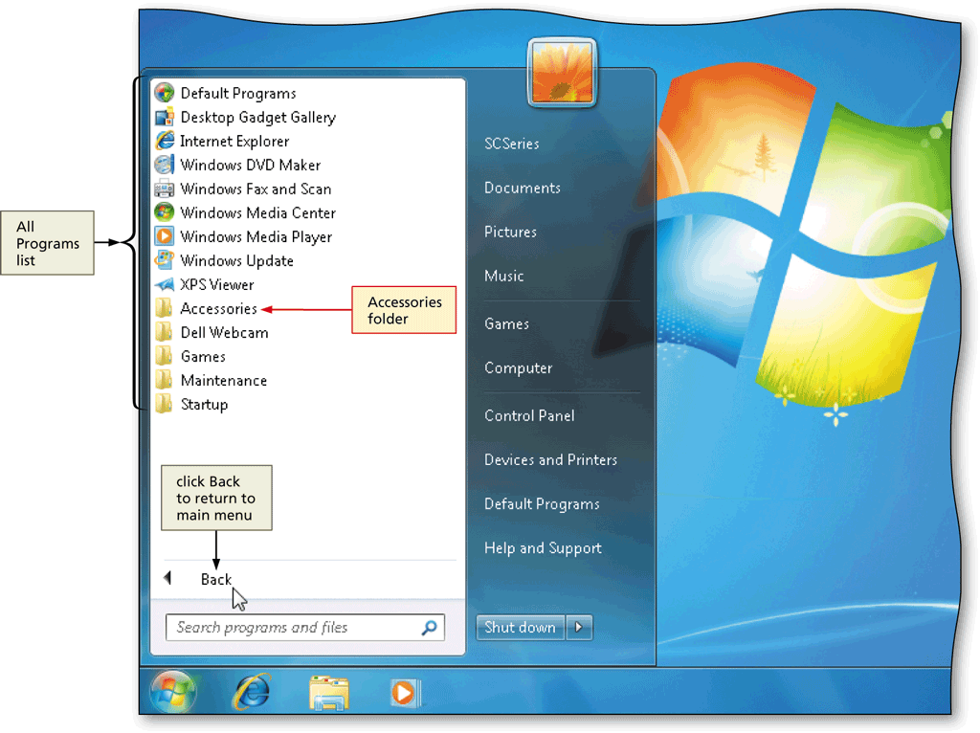Click in the Search programs and files box
The width and height of the screenshot is (980, 733).
coord(305,628)
